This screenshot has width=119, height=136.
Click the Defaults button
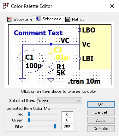pos(101,129)
